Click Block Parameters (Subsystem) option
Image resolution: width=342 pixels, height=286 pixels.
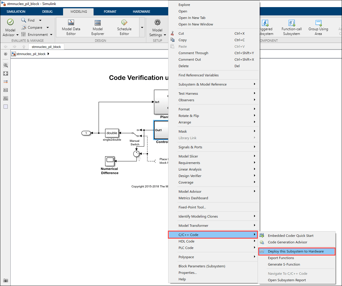(202, 266)
